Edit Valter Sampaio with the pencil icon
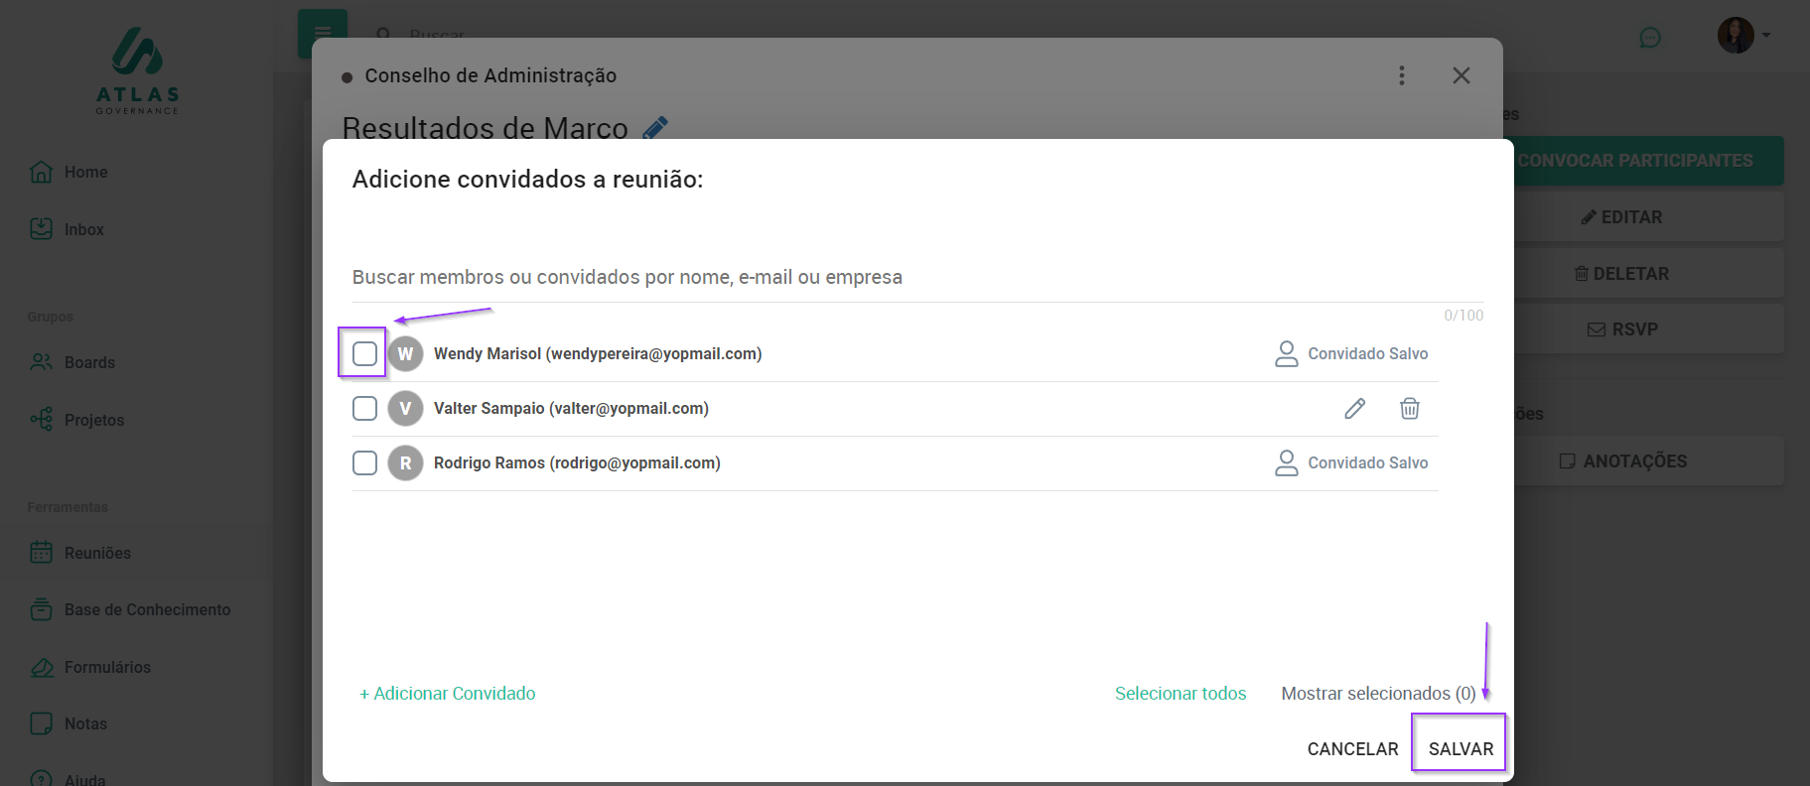1810x786 pixels. pos(1354,409)
